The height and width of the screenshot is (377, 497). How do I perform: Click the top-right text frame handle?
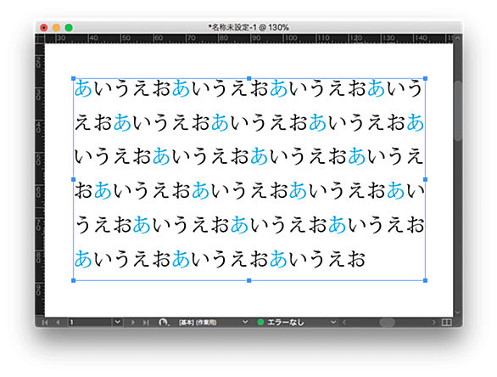[x=426, y=78]
